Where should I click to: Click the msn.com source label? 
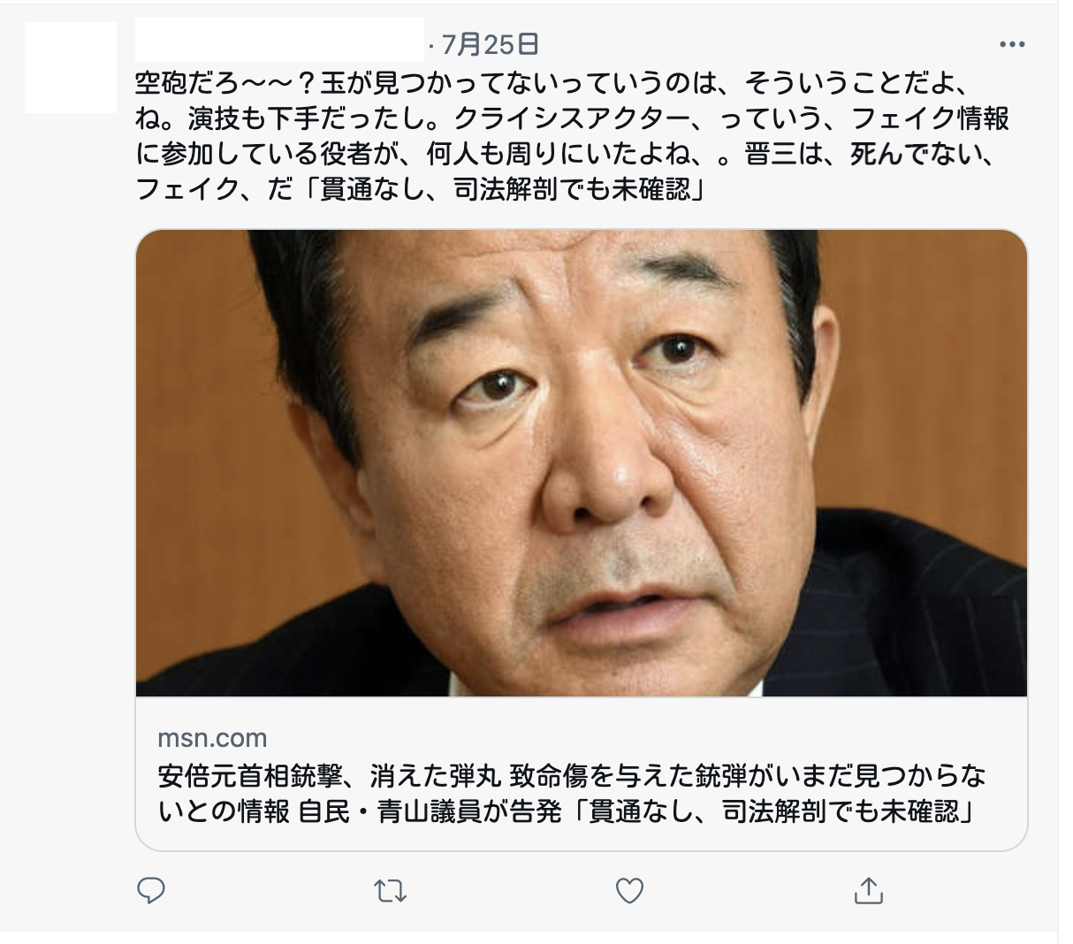pos(212,738)
